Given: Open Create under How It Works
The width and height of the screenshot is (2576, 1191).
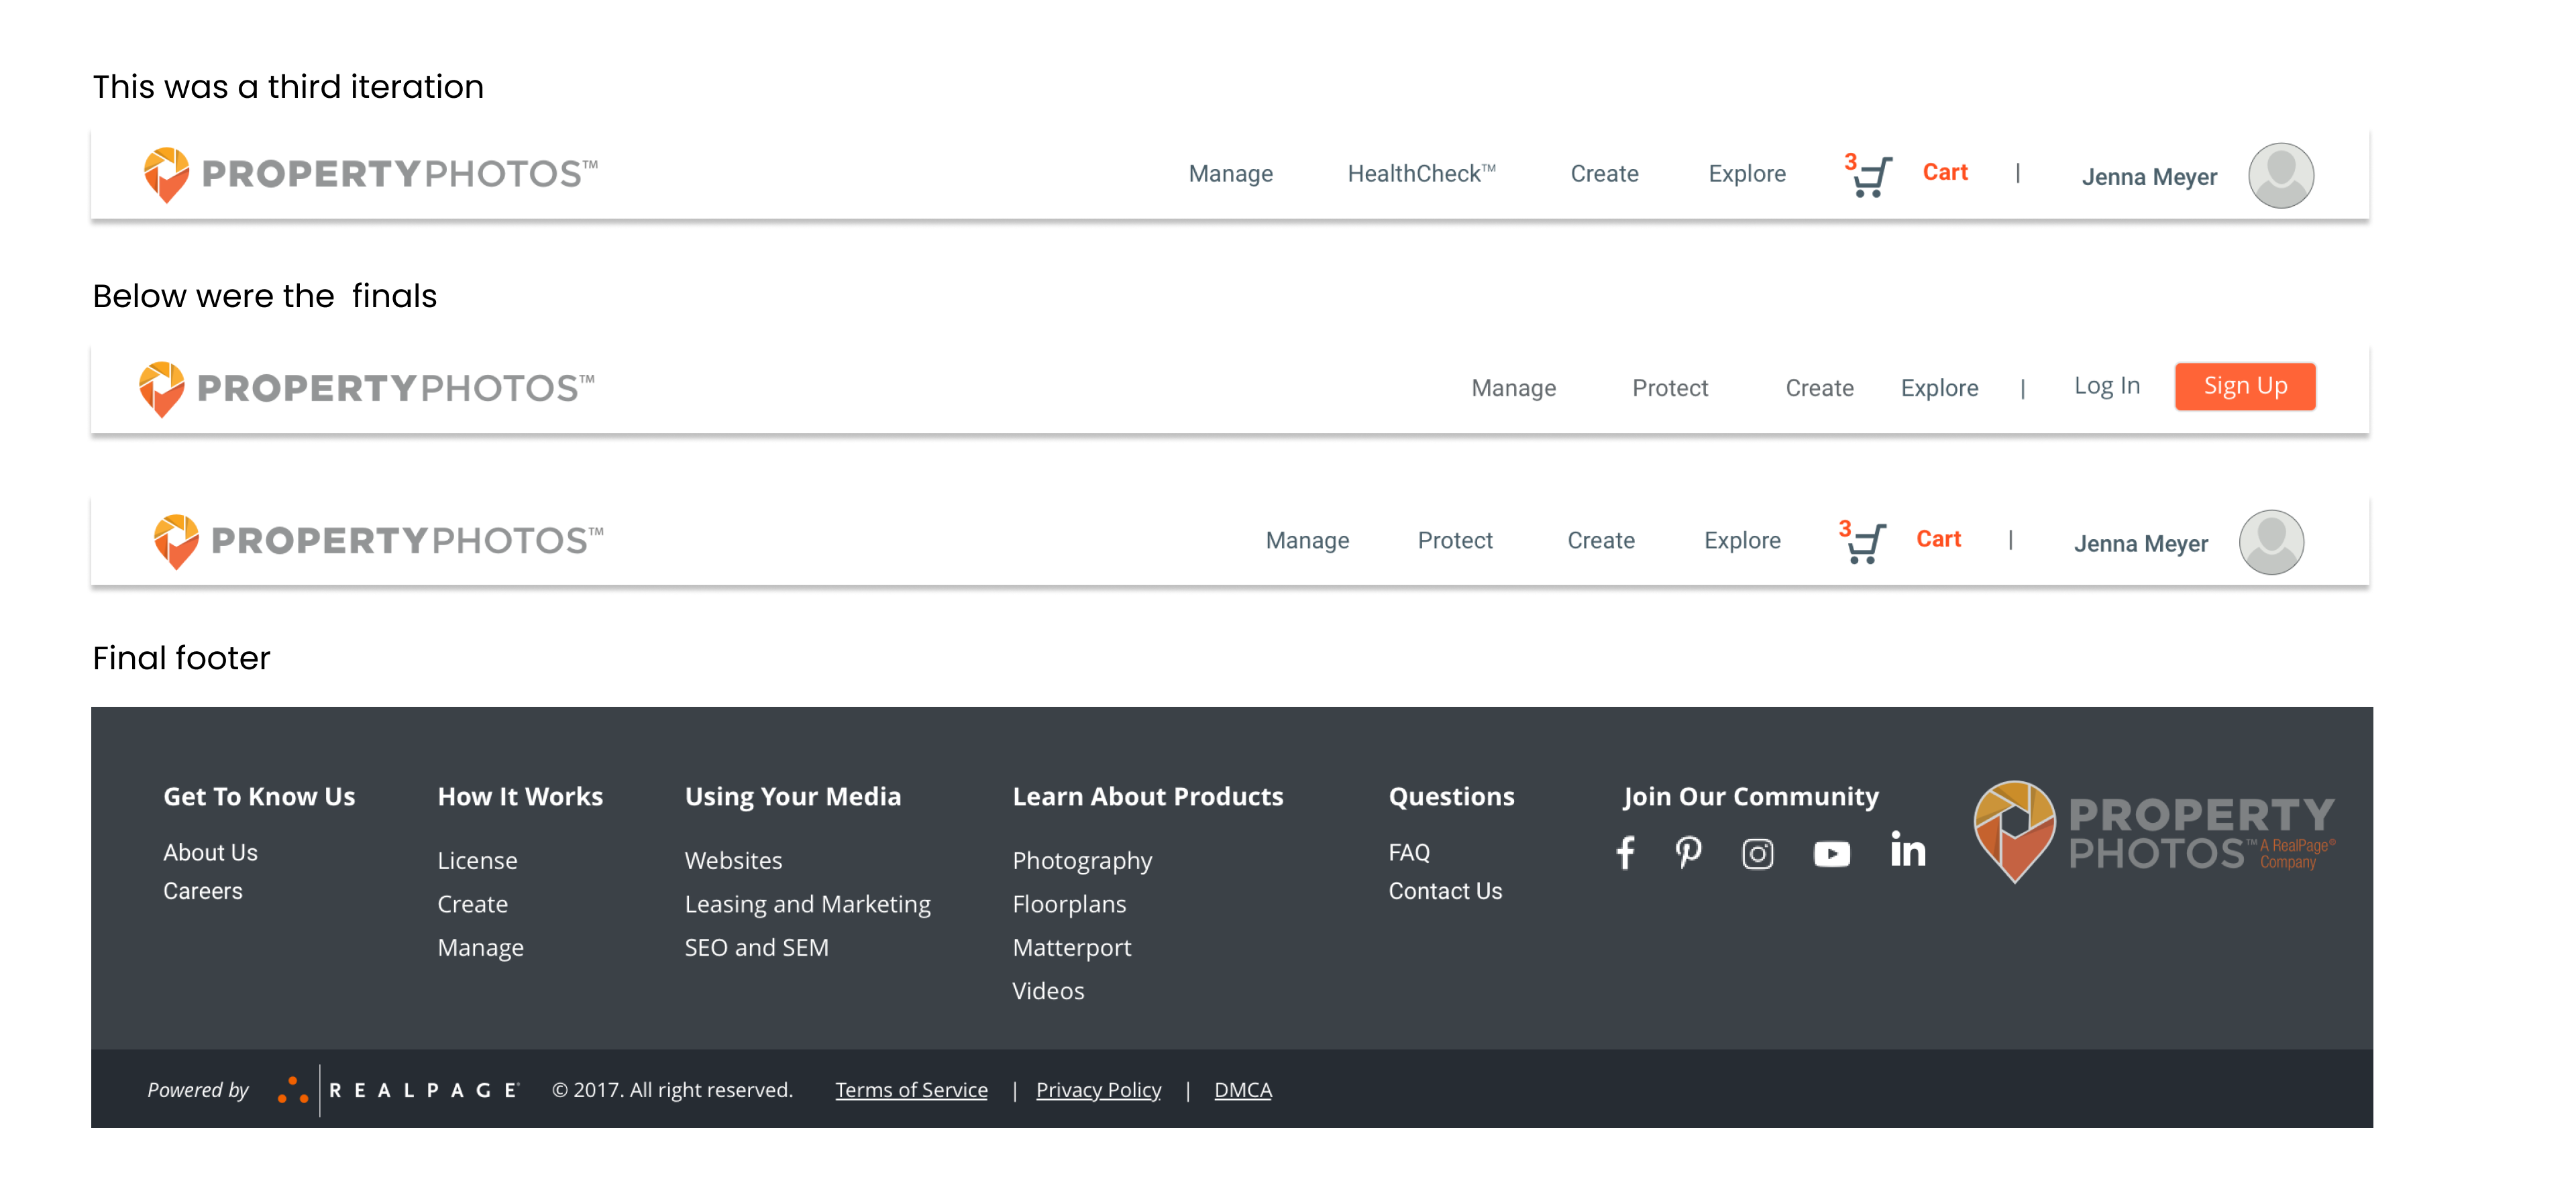Looking at the screenshot, I should pyautogui.click(x=472, y=904).
